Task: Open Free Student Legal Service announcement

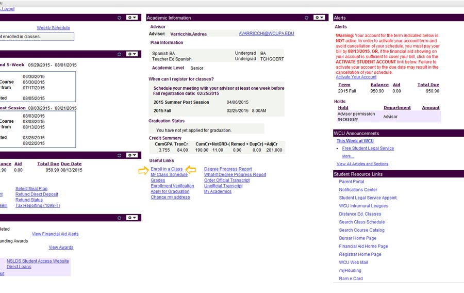Action: [368, 149]
